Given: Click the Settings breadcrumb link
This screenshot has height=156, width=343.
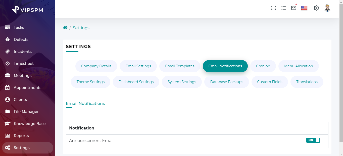Looking at the screenshot, I should [x=81, y=28].
